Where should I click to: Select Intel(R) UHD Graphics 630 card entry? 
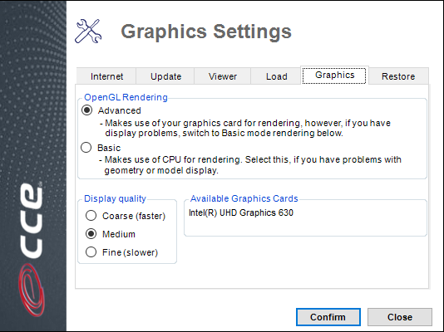click(x=241, y=212)
